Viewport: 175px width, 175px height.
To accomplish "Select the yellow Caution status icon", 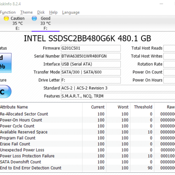I will (6, 19).
